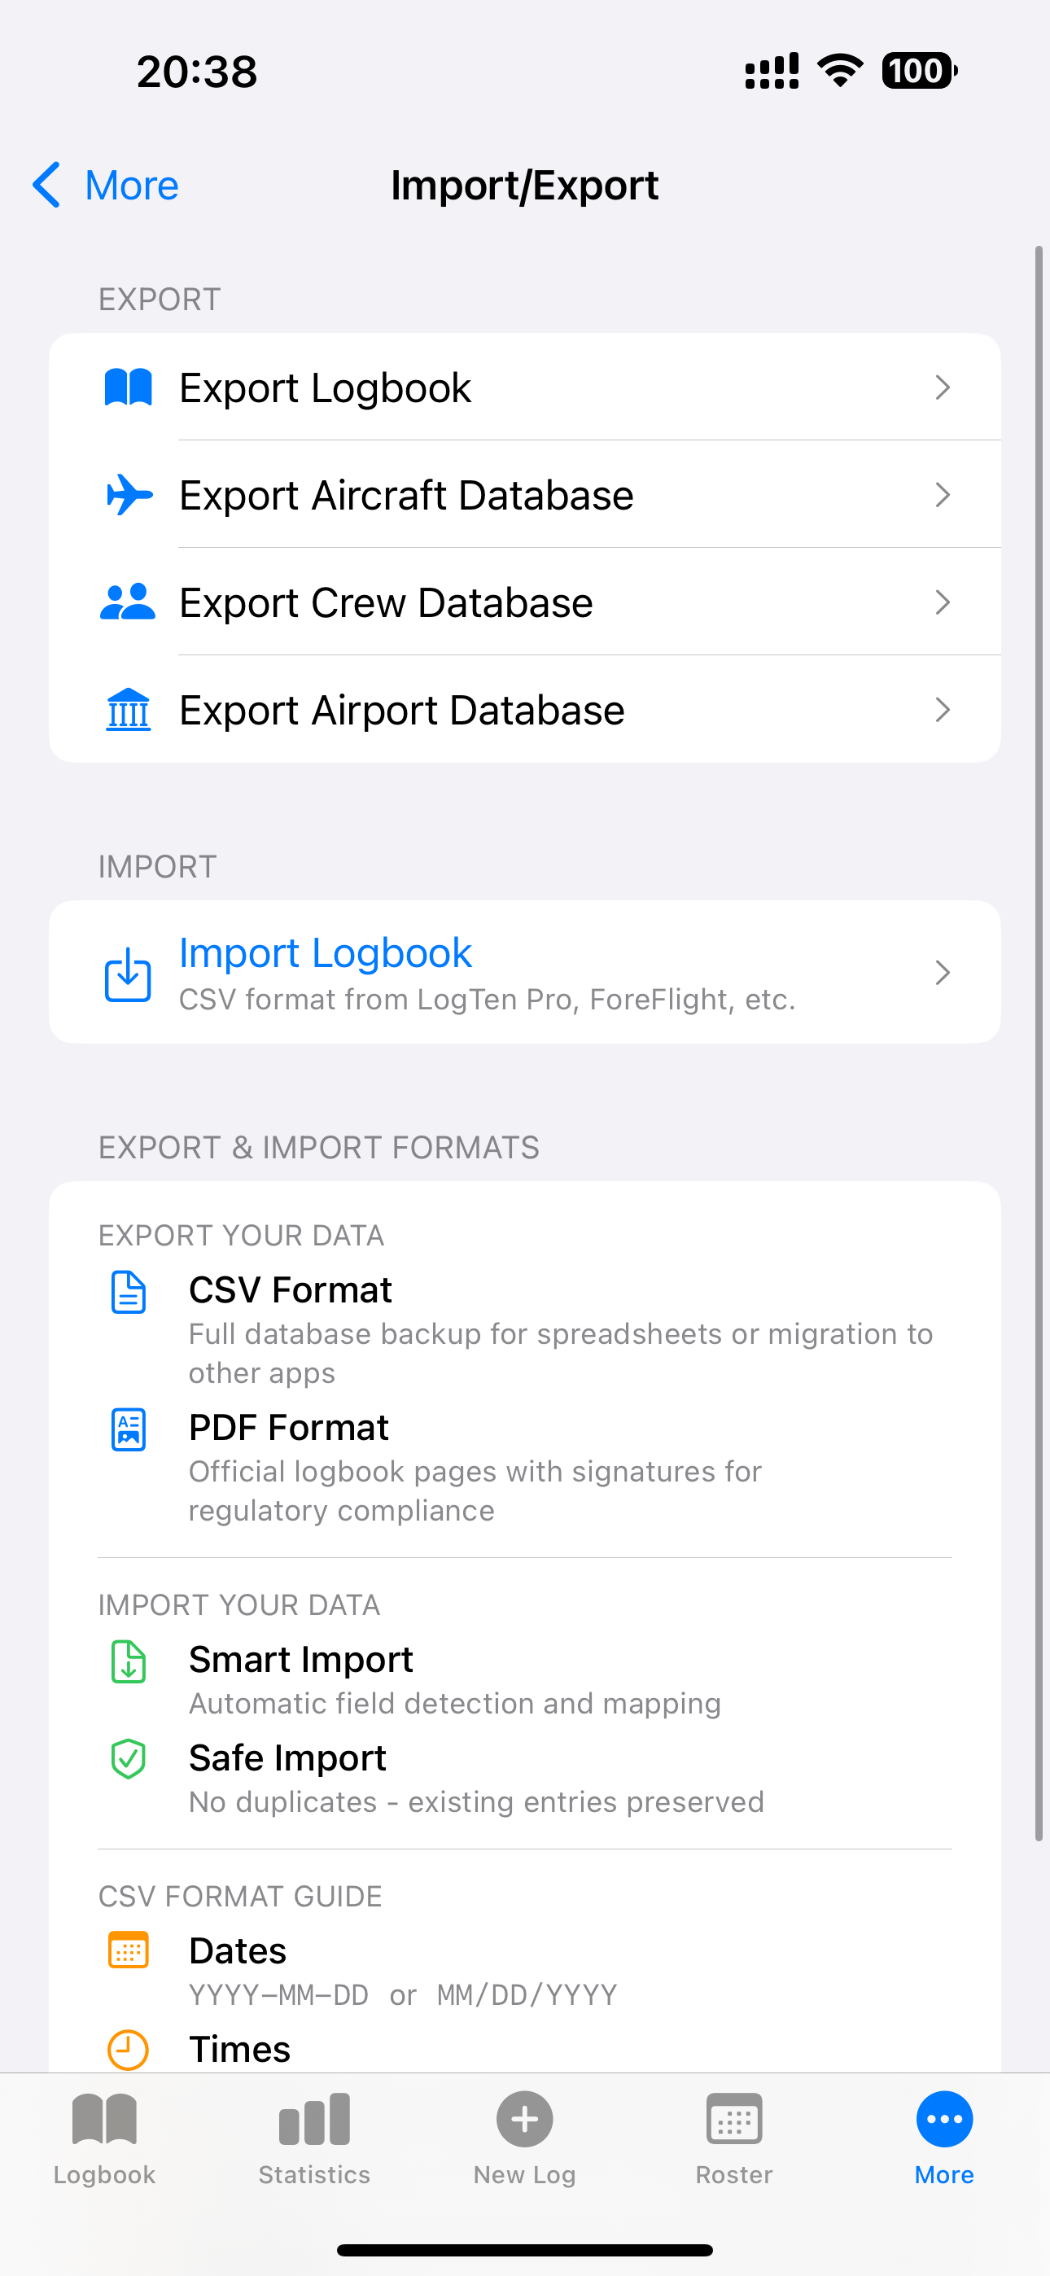The width and height of the screenshot is (1050, 2276).
Task: Tap the green Smart Import icon
Action: click(x=127, y=1661)
